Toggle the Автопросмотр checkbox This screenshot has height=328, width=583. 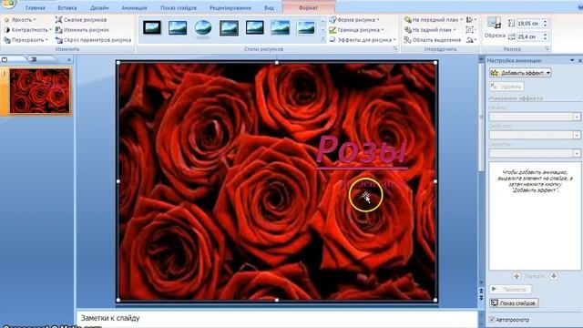click(x=492, y=320)
